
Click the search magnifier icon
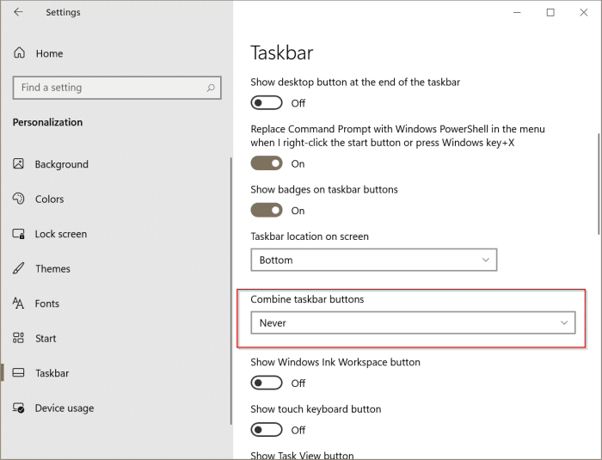(x=211, y=88)
